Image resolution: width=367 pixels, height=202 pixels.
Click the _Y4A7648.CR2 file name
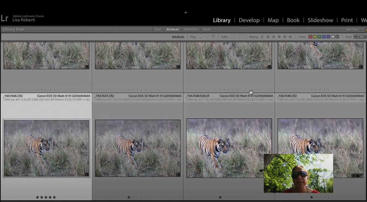pyautogui.click(x=287, y=96)
